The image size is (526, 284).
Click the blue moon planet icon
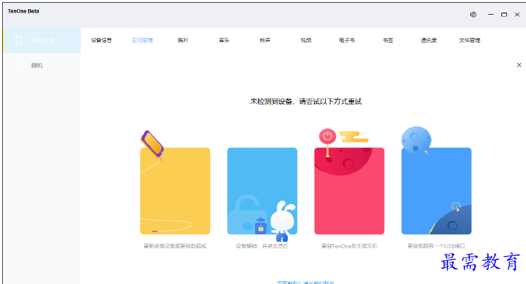point(416,140)
